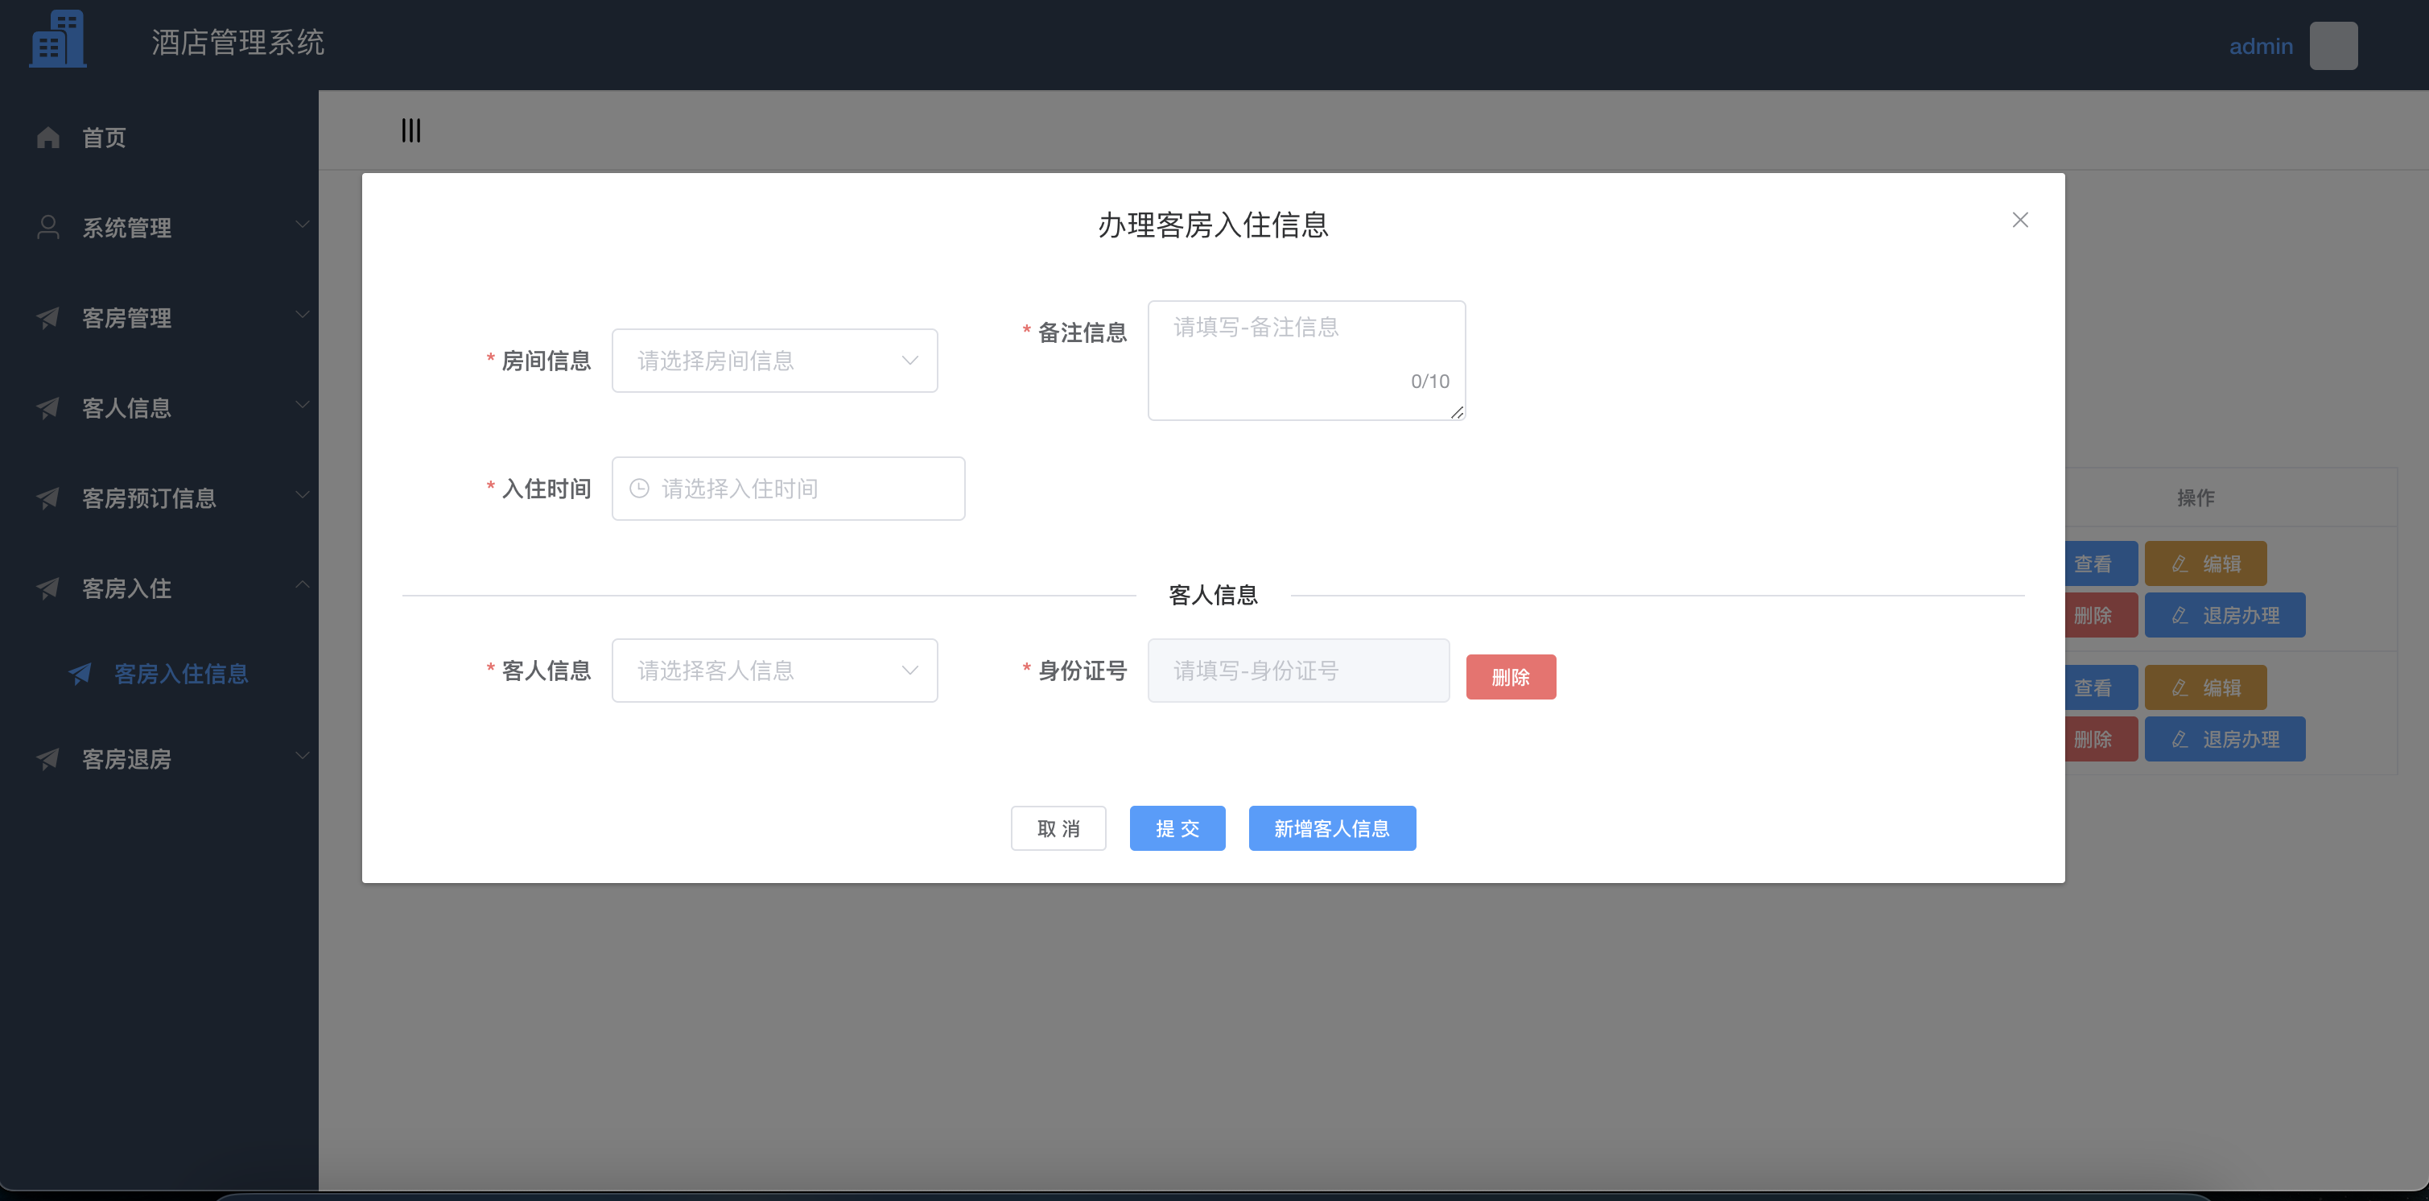This screenshot has width=2429, height=1201.
Task: Click the 提交 button
Action: coord(1177,828)
